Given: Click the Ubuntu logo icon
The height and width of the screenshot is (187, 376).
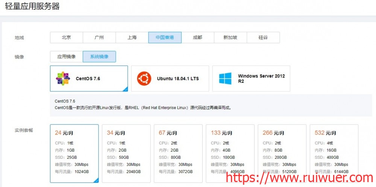Looking at the screenshot, I should pos(144,79).
